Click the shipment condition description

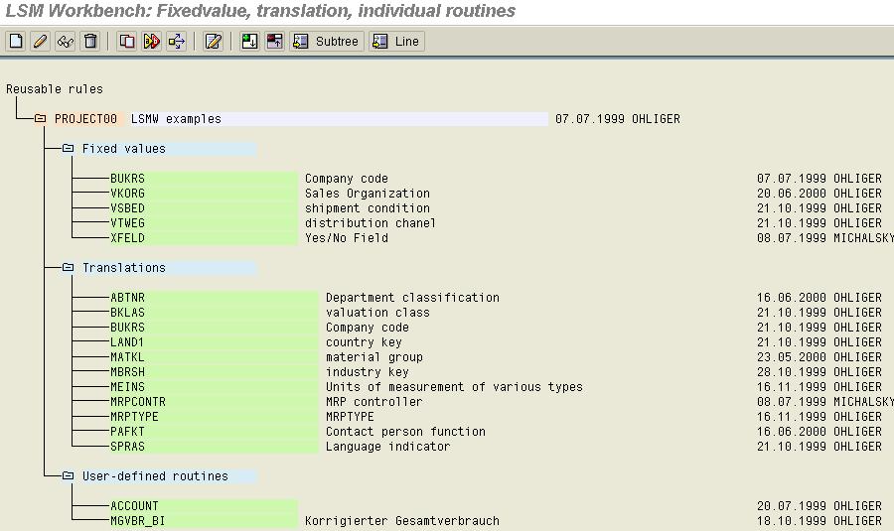(x=368, y=208)
